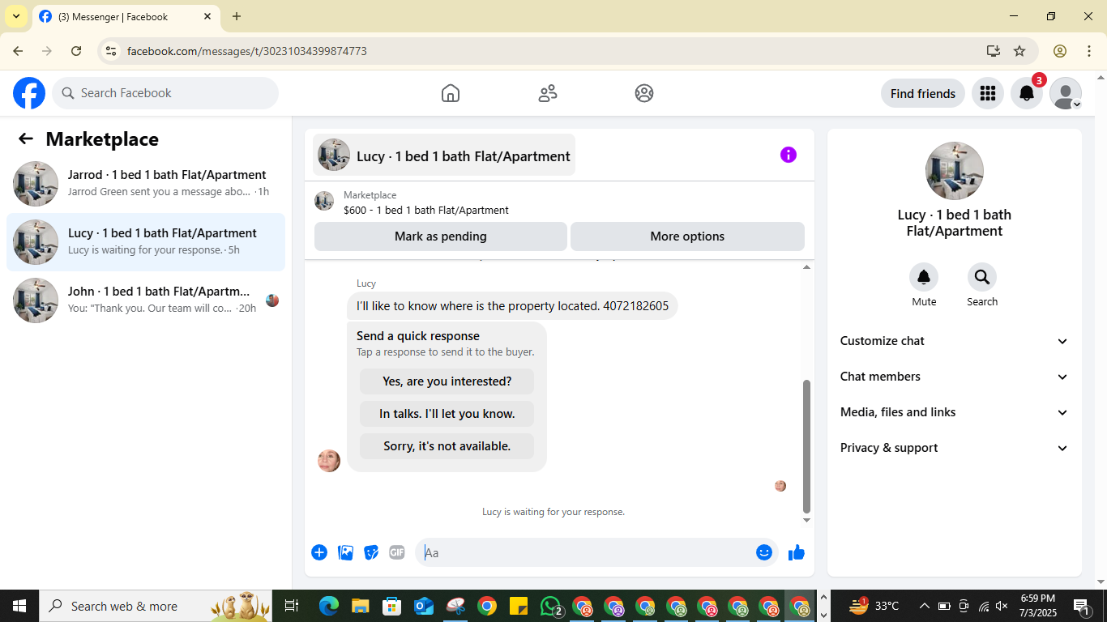Viewport: 1107px width, 622px height.
Task: Open more actions plus icon
Action: tap(319, 552)
